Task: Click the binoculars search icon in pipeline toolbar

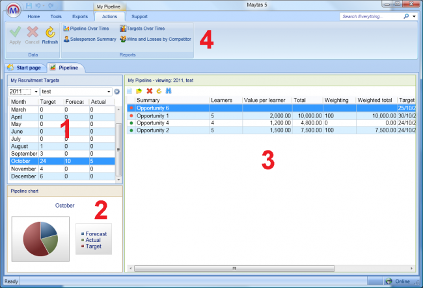Action: coord(169,91)
